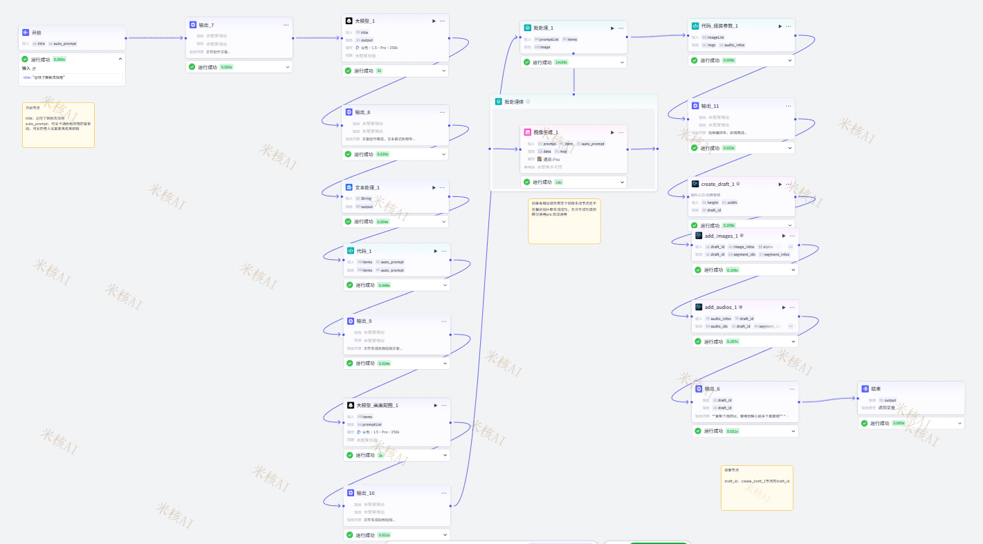Select the 输出_6 node title

[x=712, y=389]
